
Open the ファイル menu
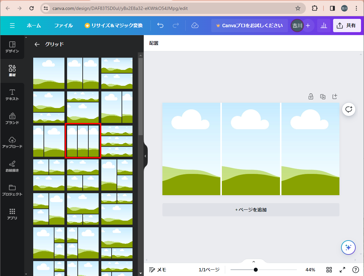pyautogui.click(x=63, y=26)
